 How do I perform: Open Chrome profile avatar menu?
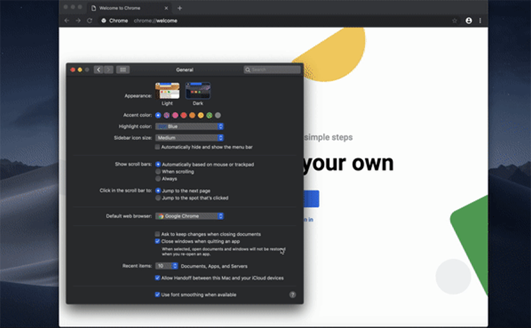(x=469, y=21)
